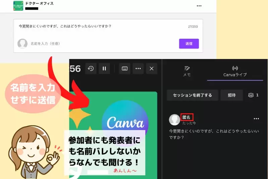Click the 匿名 commenter avatar
Viewport: 268px width, 179px height.
pos(174,120)
